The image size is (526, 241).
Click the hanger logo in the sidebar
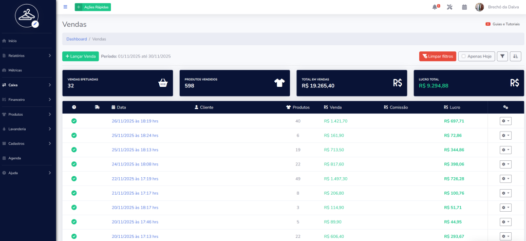click(28, 16)
